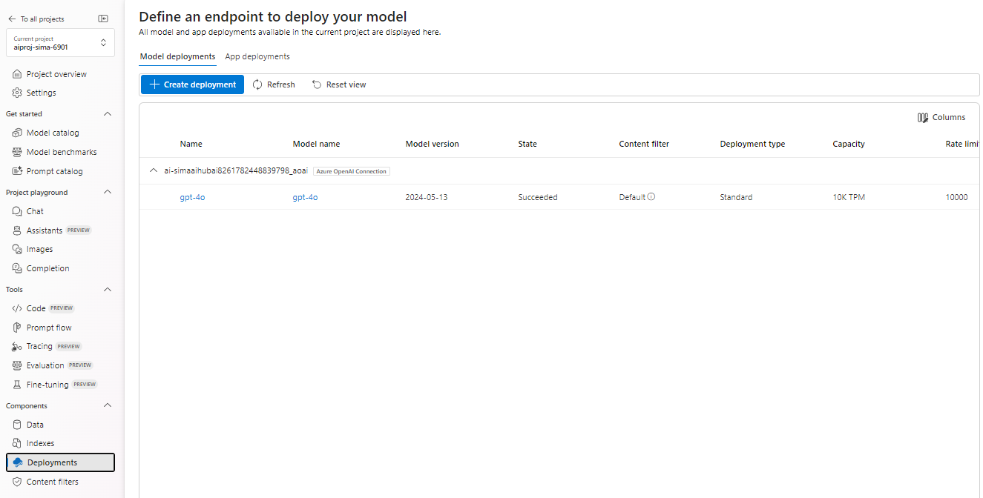
Task: Click the Data cylinder icon
Action: [17, 425]
